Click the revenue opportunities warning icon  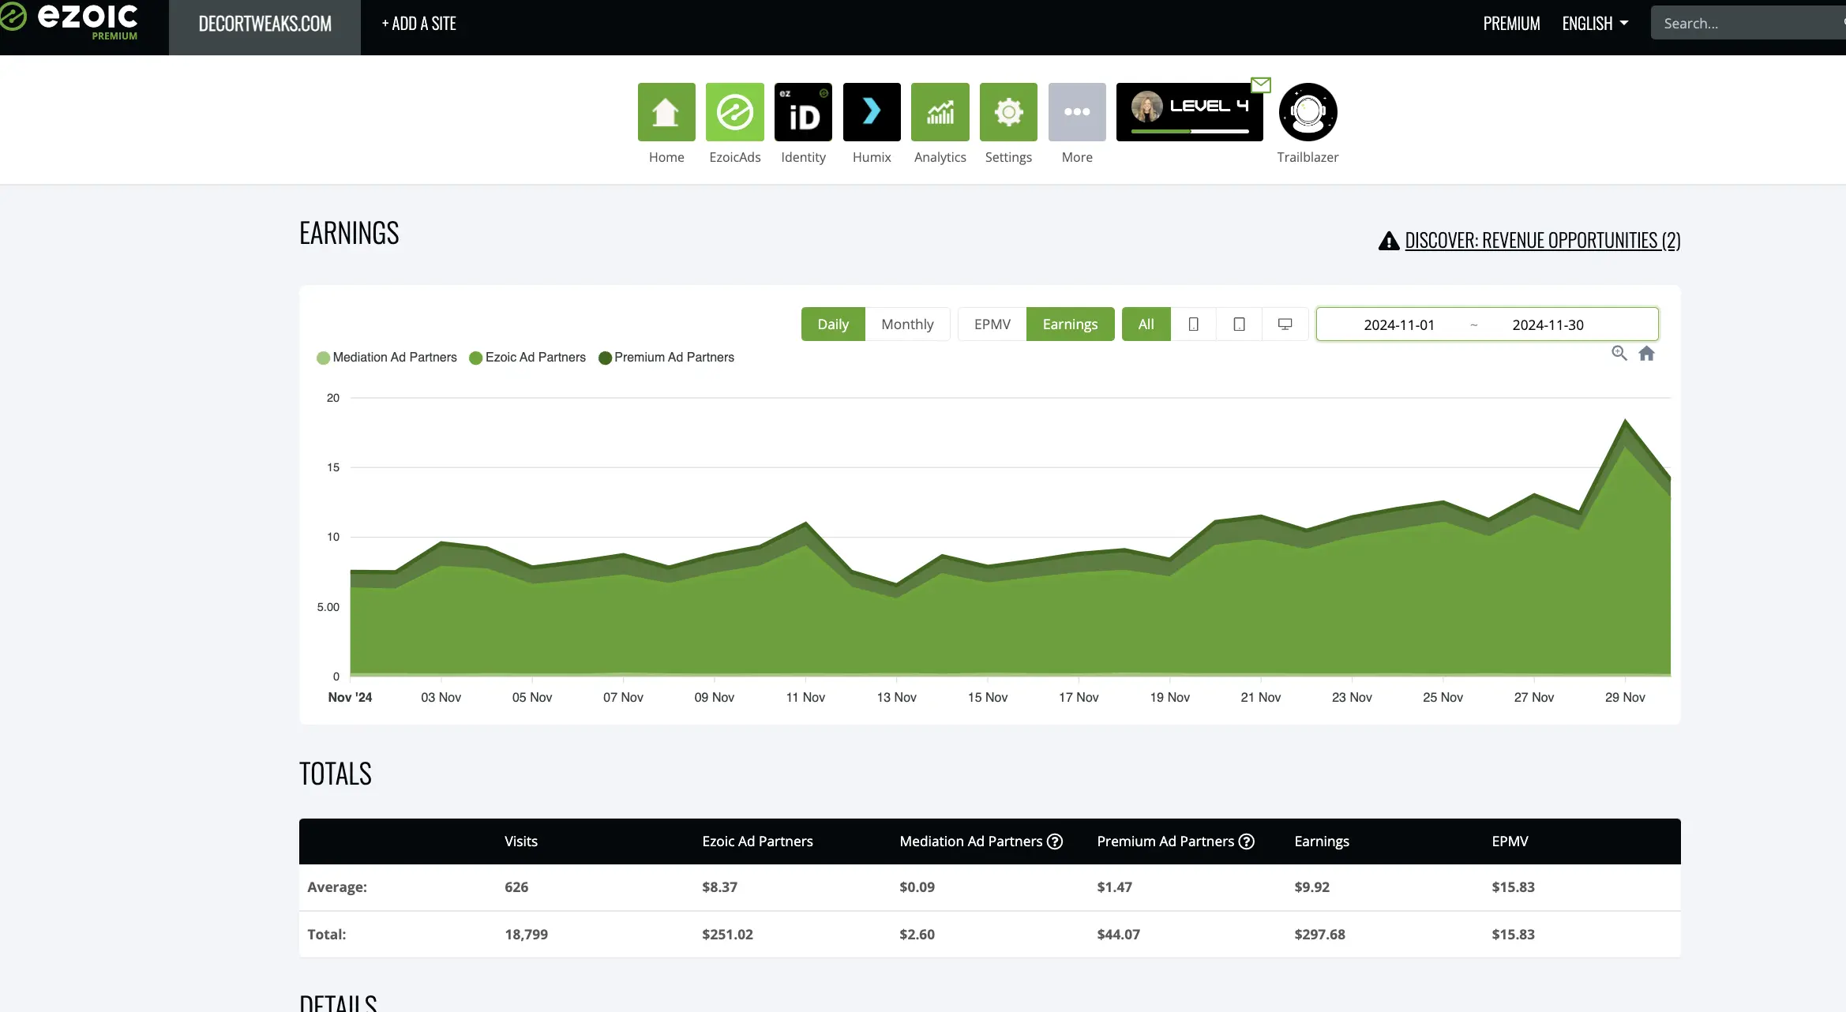click(x=1389, y=241)
